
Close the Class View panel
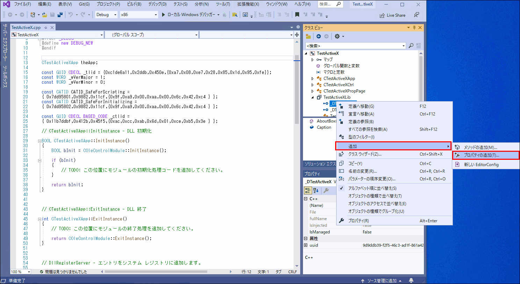click(420, 28)
